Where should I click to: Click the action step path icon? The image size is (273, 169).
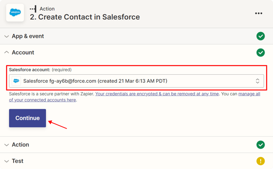tap(33, 9)
